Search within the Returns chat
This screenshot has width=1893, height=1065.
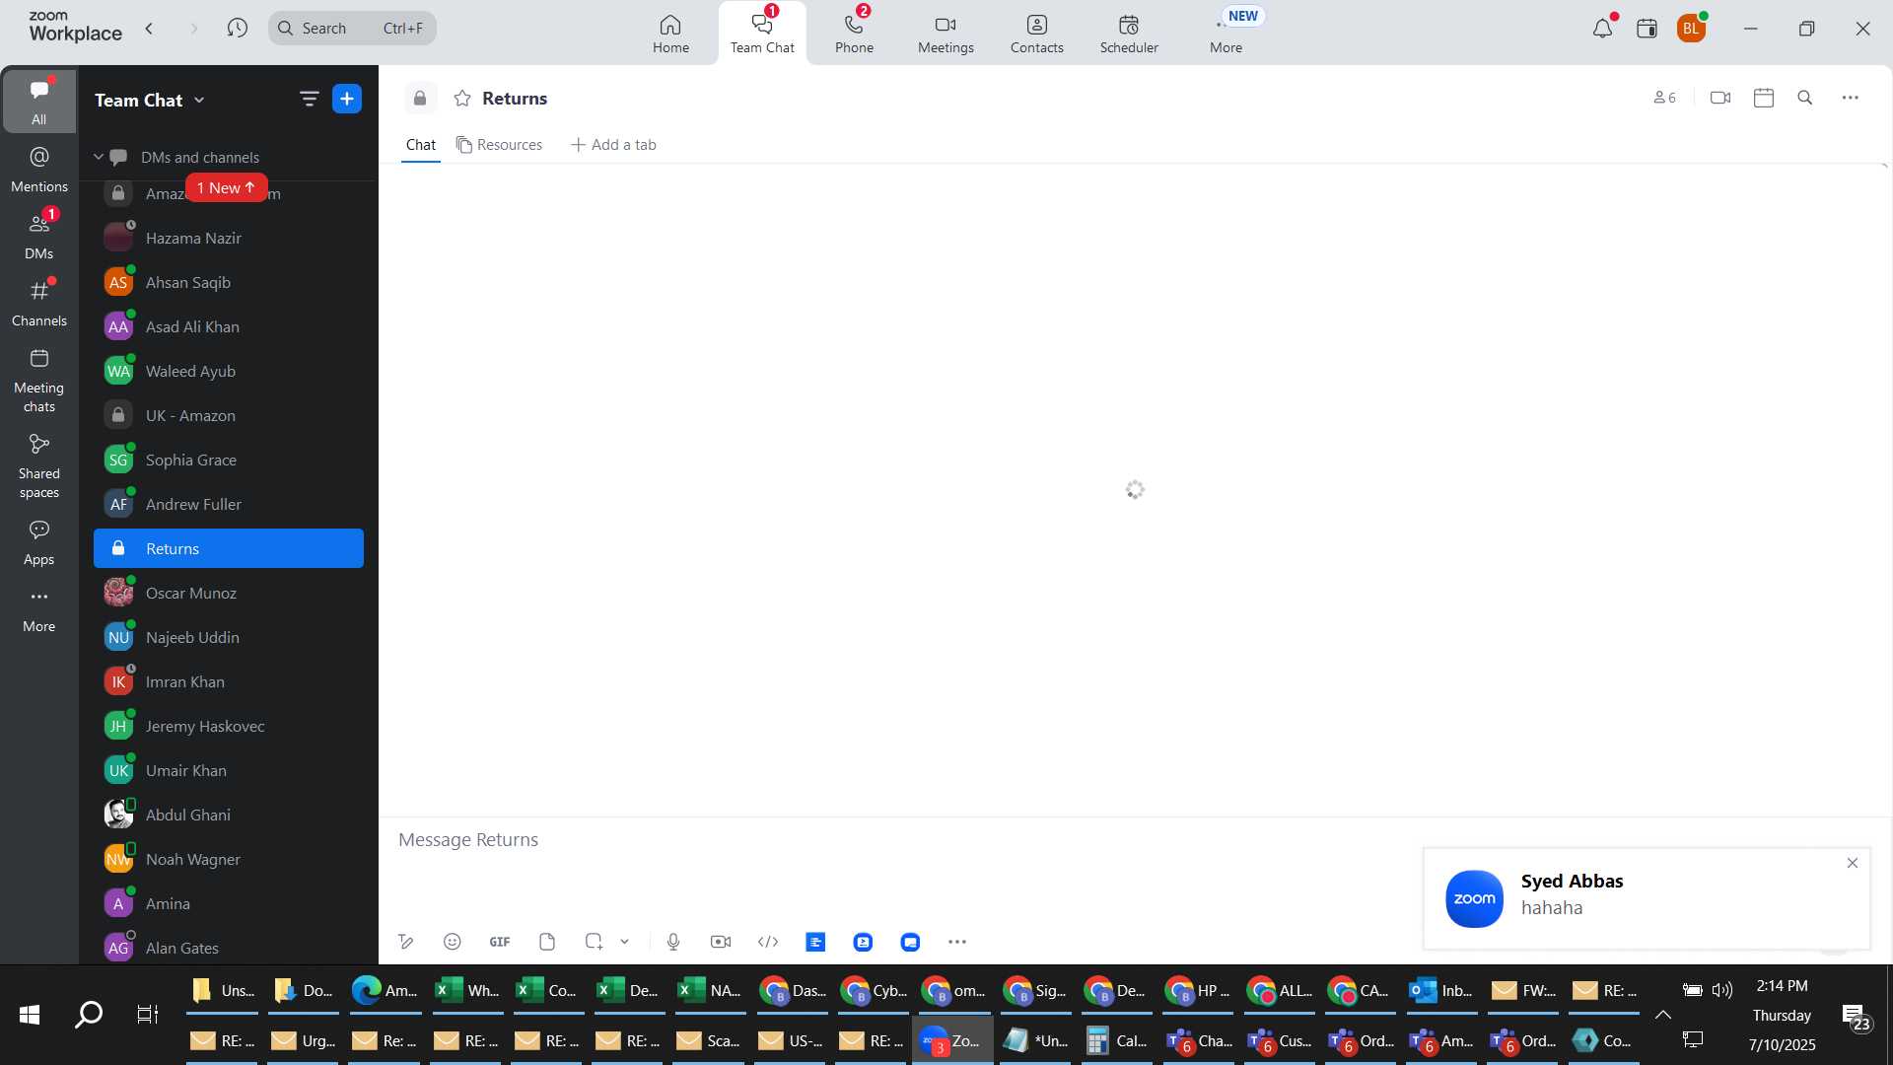pyautogui.click(x=1805, y=98)
